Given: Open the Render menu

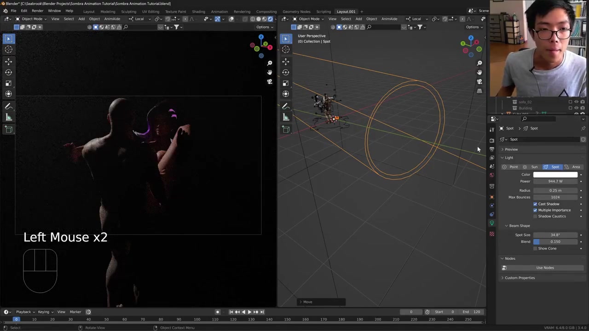Looking at the screenshot, I should click(x=37, y=11).
